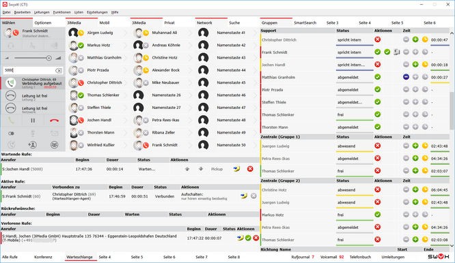The width and height of the screenshot is (455, 263).
Task: Click the headset audio mode icon
Action: pyautogui.click(x=11, y=46)
